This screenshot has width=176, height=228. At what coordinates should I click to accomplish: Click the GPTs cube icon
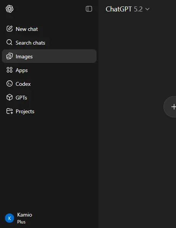10,97
